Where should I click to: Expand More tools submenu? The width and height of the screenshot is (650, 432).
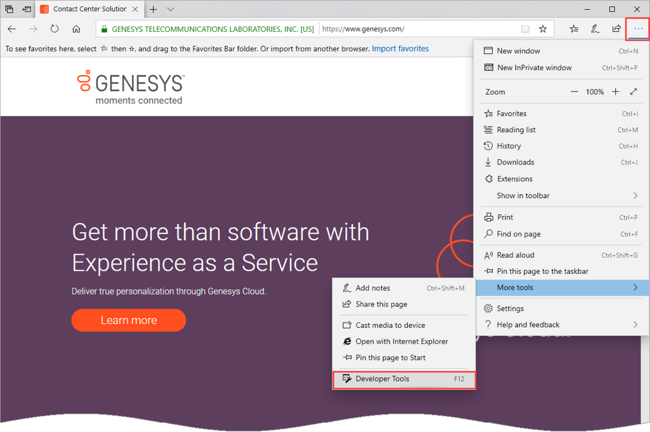(x=562, y=287)
